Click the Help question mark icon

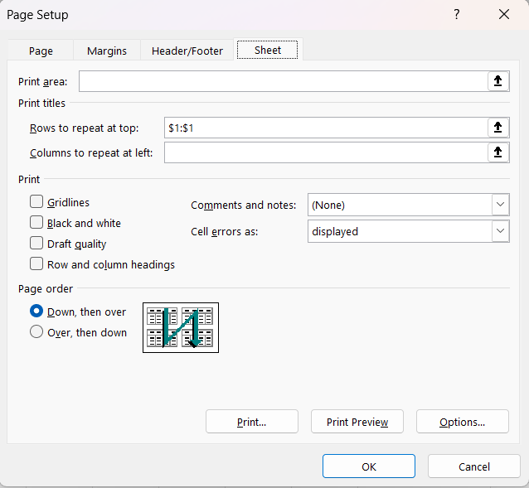(x=457, y=15)
